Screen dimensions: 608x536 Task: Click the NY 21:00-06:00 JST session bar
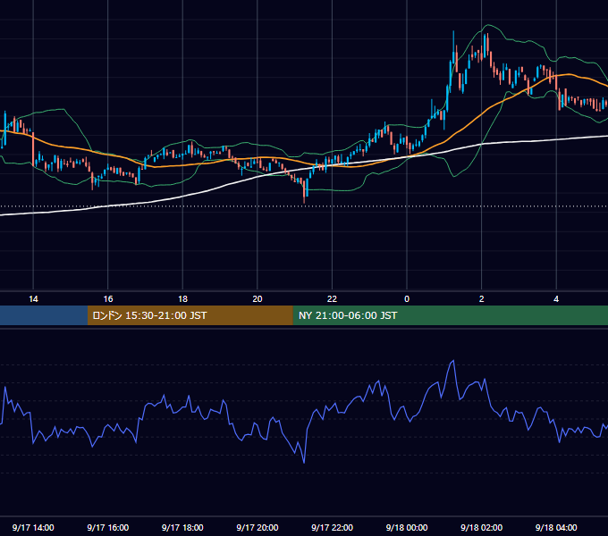point(450,315)
